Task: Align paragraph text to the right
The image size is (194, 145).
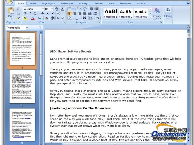Action: 80,13
